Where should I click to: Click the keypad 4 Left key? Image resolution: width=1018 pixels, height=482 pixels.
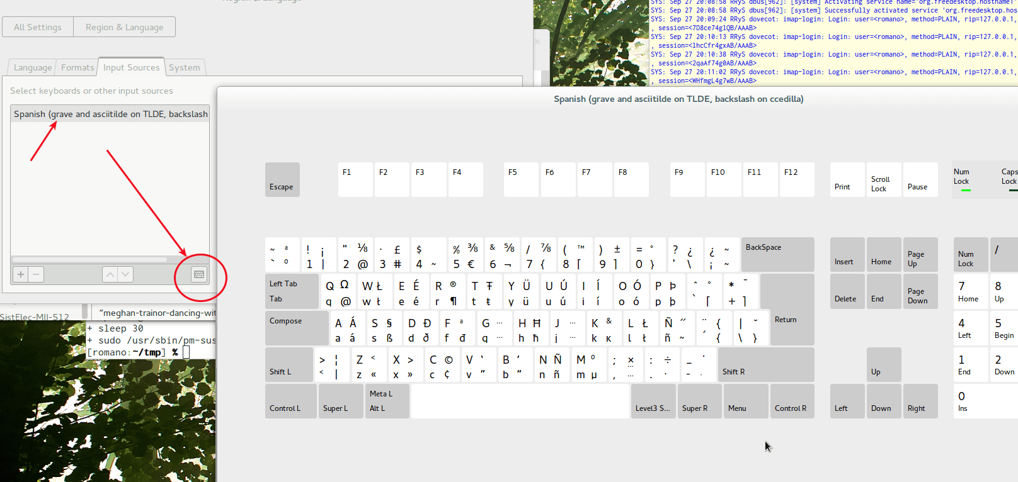[971, 328]
